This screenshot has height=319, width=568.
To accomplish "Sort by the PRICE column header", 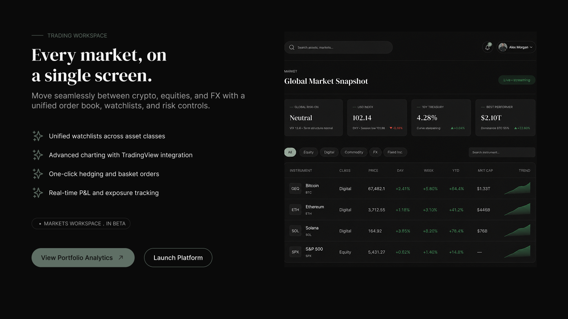I will pyautogui.click(x=373, y=170).
